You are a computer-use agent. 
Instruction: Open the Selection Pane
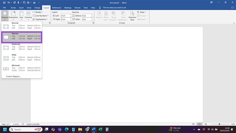[132, 16]
